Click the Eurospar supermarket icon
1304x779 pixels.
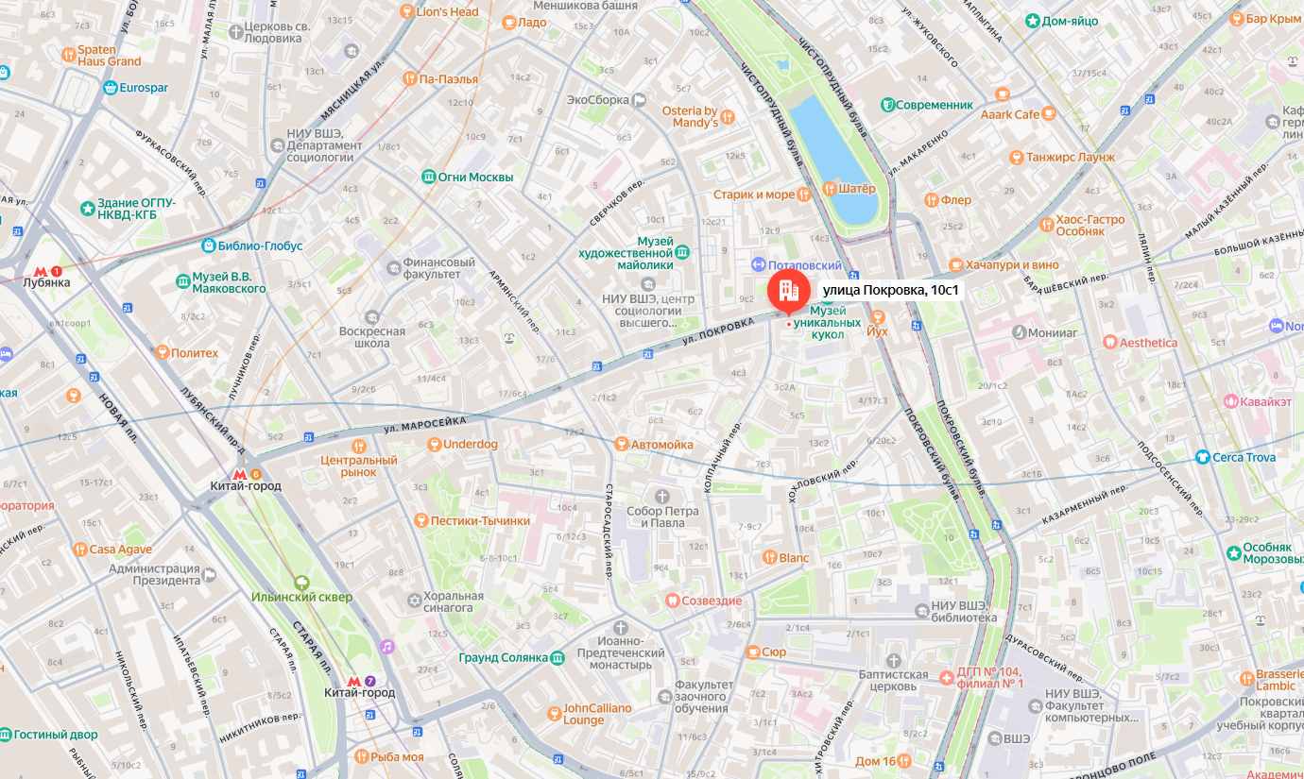[110, 88]
